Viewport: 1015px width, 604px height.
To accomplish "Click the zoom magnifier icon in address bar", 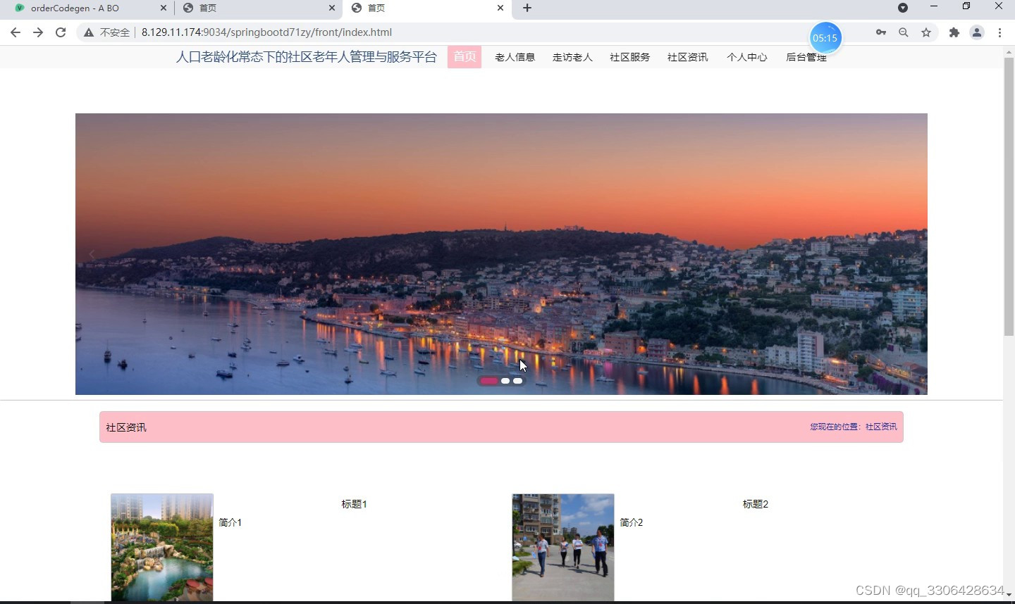I will pos(904,32).
